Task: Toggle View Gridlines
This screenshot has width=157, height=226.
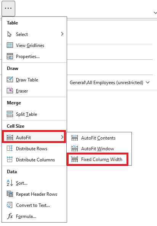Action: tap(34, 46)
